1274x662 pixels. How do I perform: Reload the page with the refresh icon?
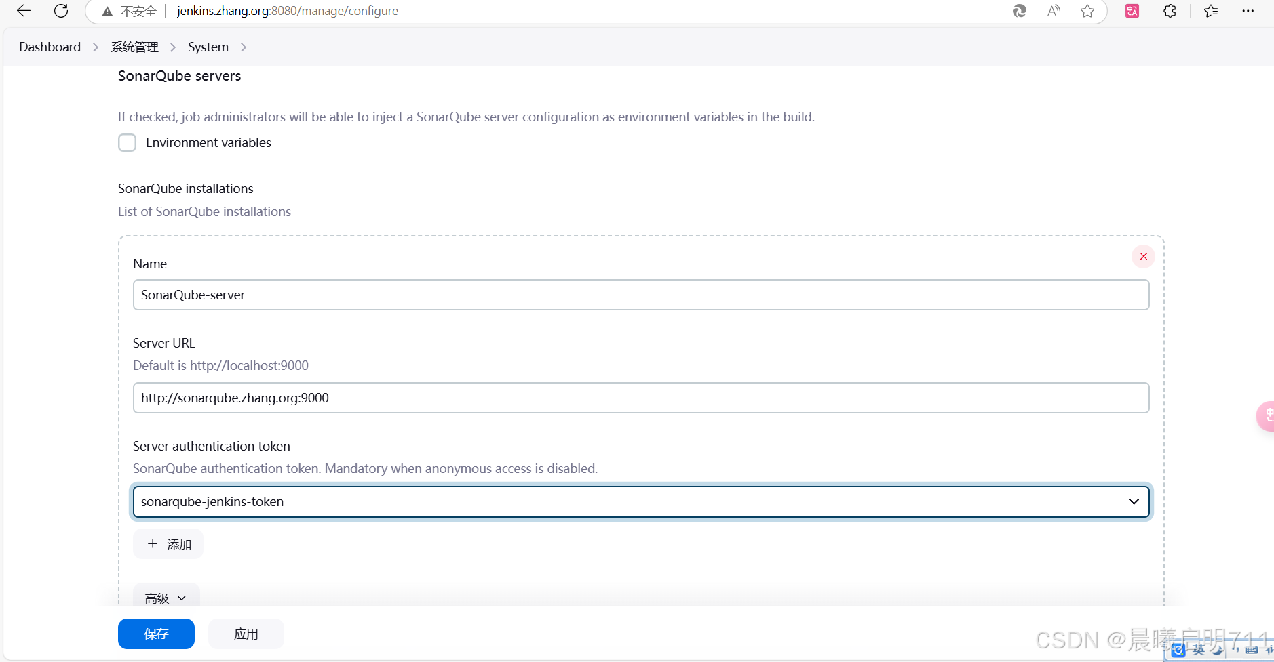point(61,11)
